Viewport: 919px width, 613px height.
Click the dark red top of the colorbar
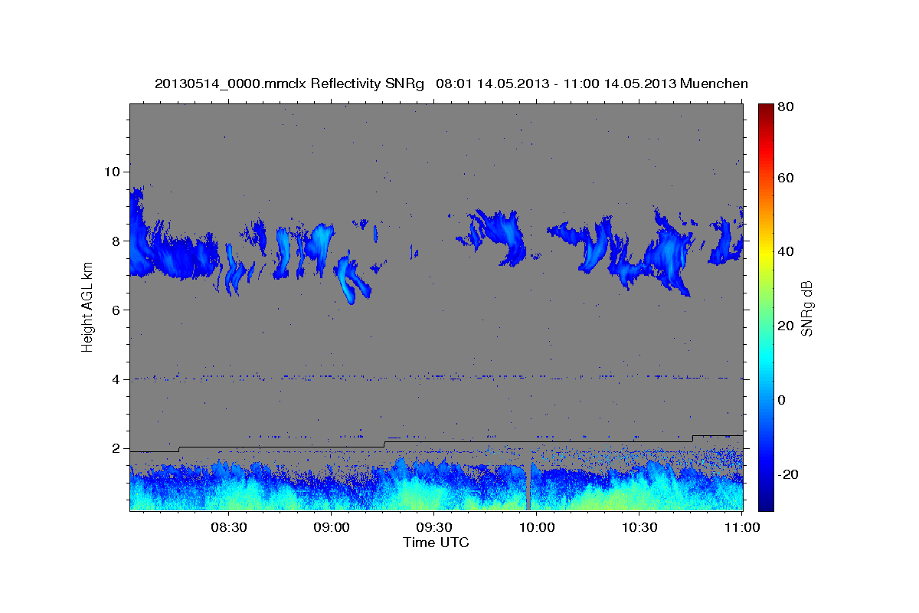[x=766, y=111]
